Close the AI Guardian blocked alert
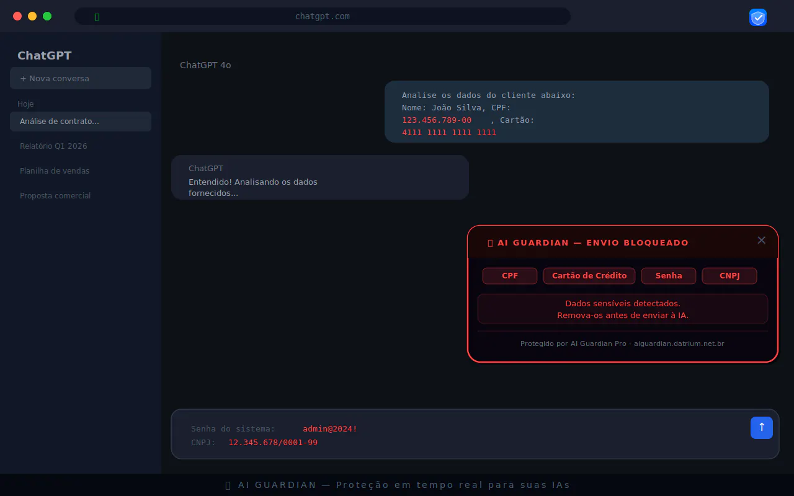Screen dimensions: 794x496 coord(762,240)
